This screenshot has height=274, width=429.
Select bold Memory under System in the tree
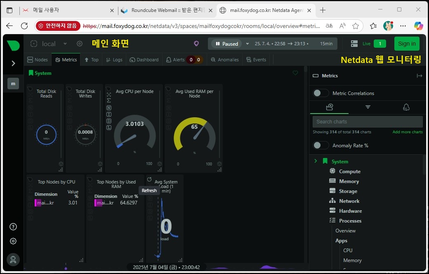[x=349, y=181]
